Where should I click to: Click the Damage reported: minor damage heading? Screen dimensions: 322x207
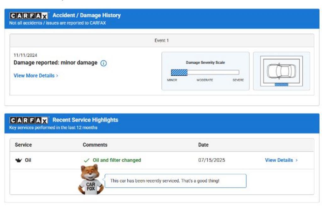coord(55,63)
